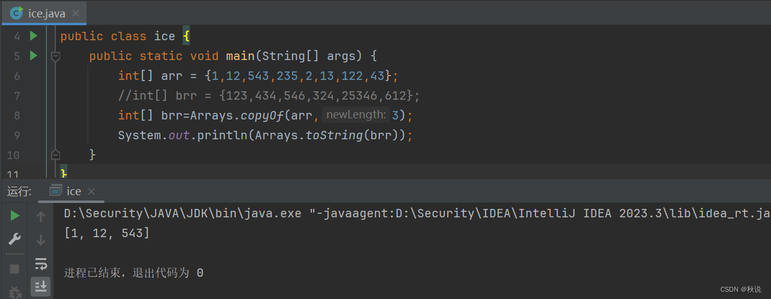The image size is (771, 299).
Task: Toggle scroll to end of console
Action: point(41,287)
